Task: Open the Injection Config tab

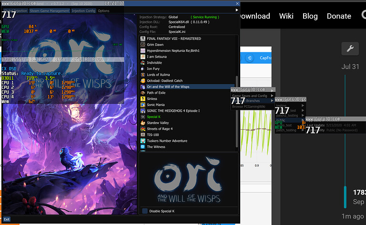Action: point(83,10)
